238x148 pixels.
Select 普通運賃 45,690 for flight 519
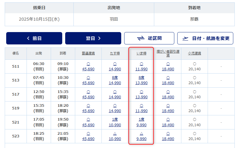88,111
